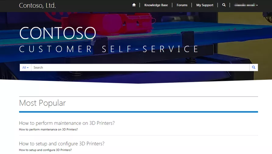Click the Contoso, Ltd. site title

pyautogui.click(x=37, y=5)
